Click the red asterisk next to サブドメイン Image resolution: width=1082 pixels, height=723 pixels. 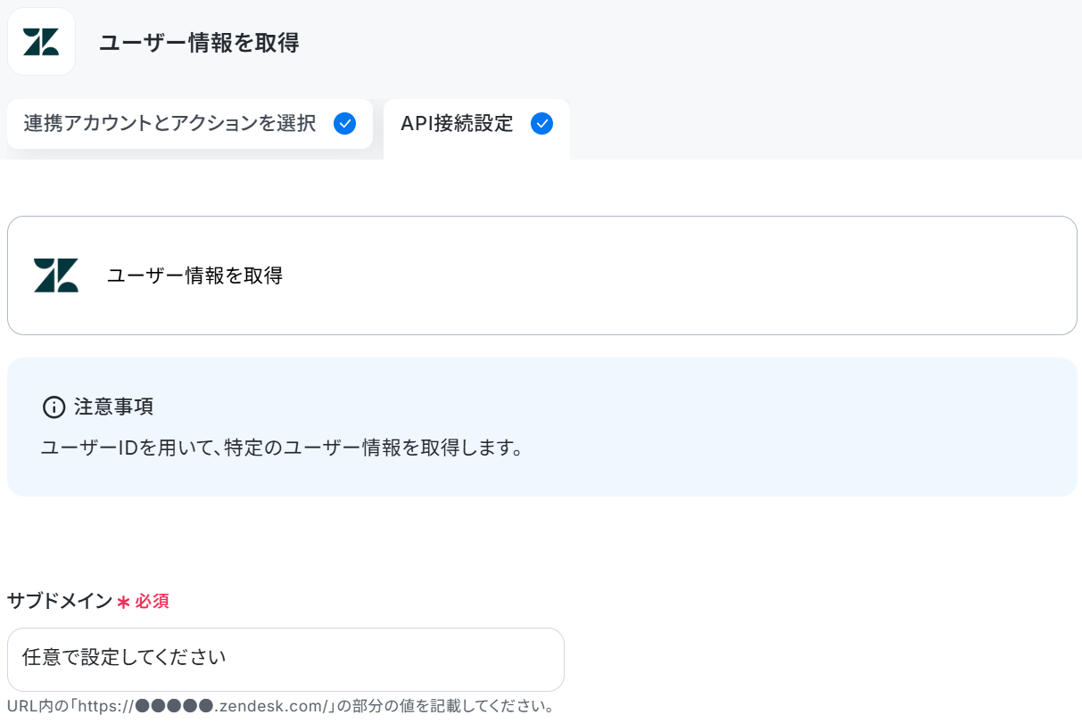coord(124,602)
